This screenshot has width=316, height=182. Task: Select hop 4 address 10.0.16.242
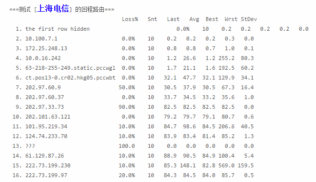43,58
